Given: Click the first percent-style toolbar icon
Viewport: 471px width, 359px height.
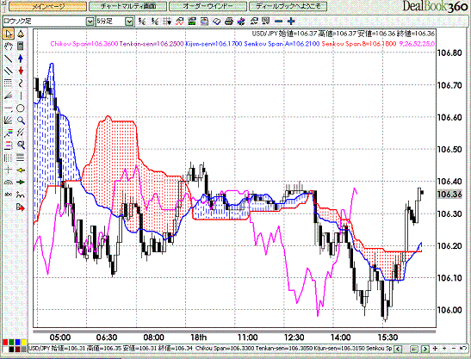Looking at the screenshot, I should pyautogui.click(x=142, y=21).
